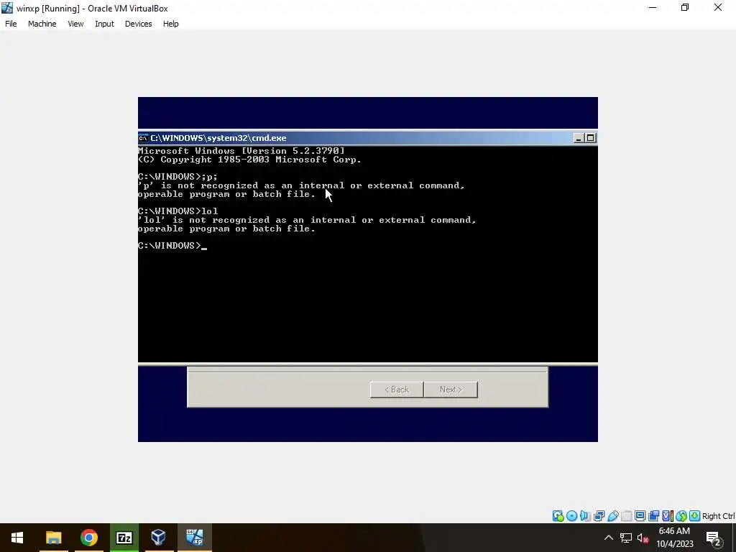Click the mouse integration status icon
This screenshot has height=552, width=736.
681,516
